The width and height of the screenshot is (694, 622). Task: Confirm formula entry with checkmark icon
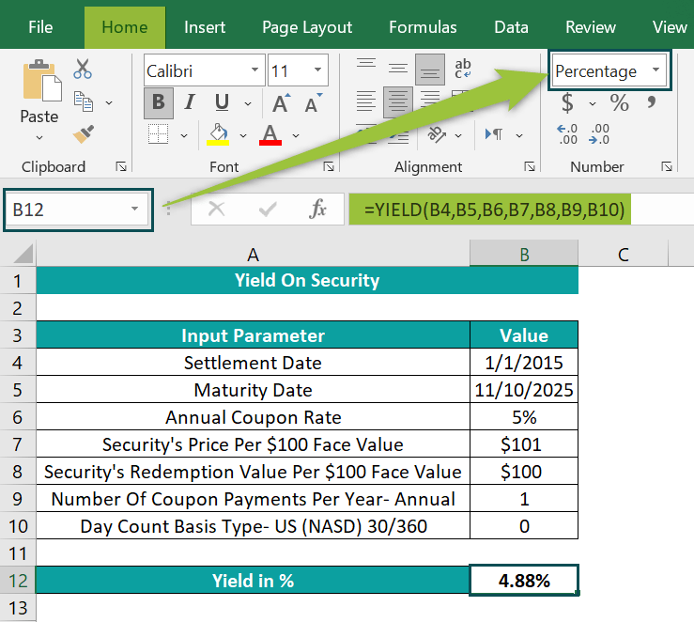pyautogui.click(x=268, y=209)
